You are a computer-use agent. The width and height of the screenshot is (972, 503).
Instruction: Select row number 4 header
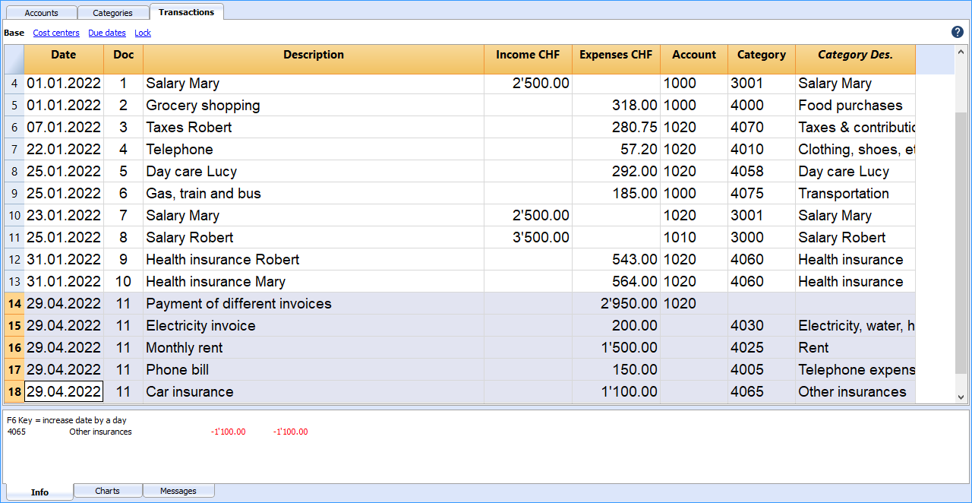[x=14, y=84]
